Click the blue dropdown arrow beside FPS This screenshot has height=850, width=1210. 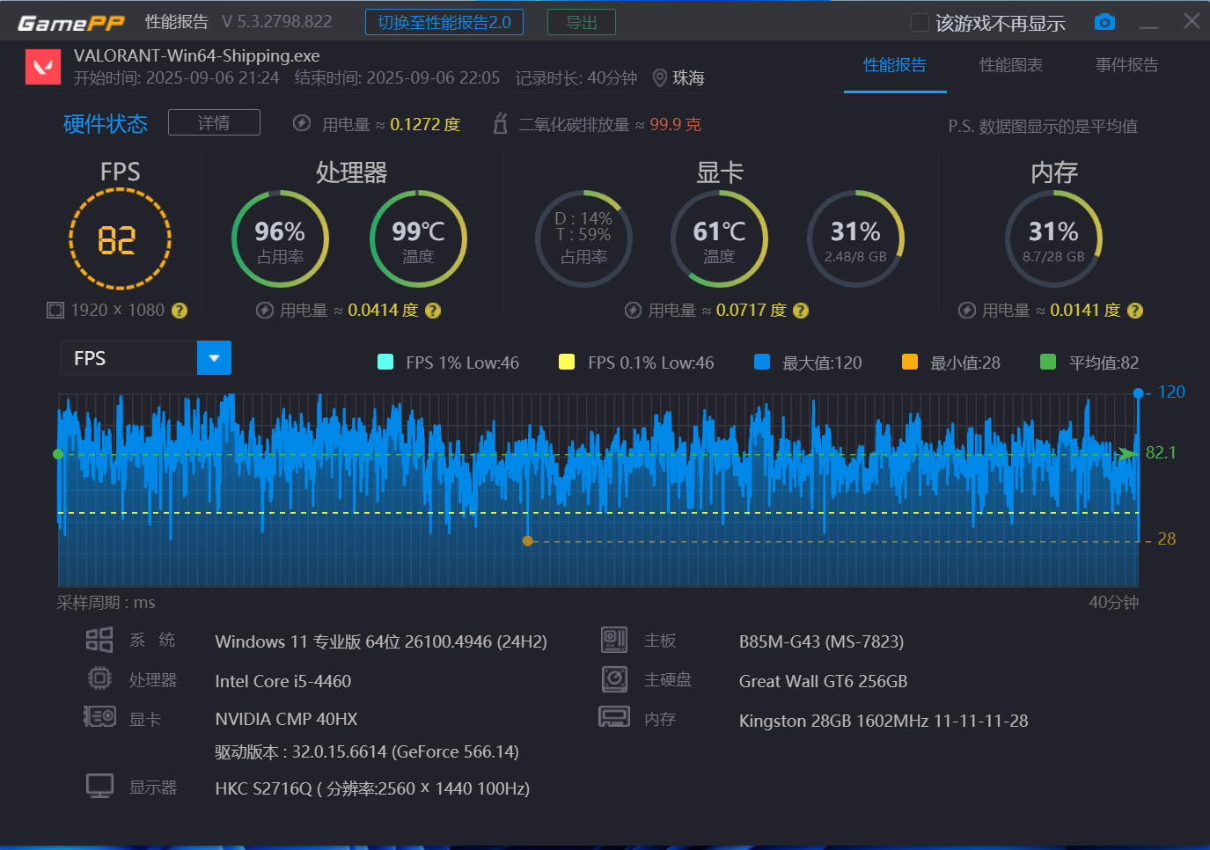pyautogui.click(x=214, y=358)
